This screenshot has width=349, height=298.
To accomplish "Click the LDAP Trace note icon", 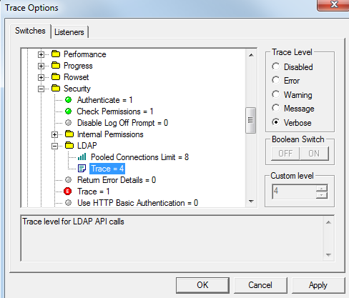I will [x=82, y=169].
